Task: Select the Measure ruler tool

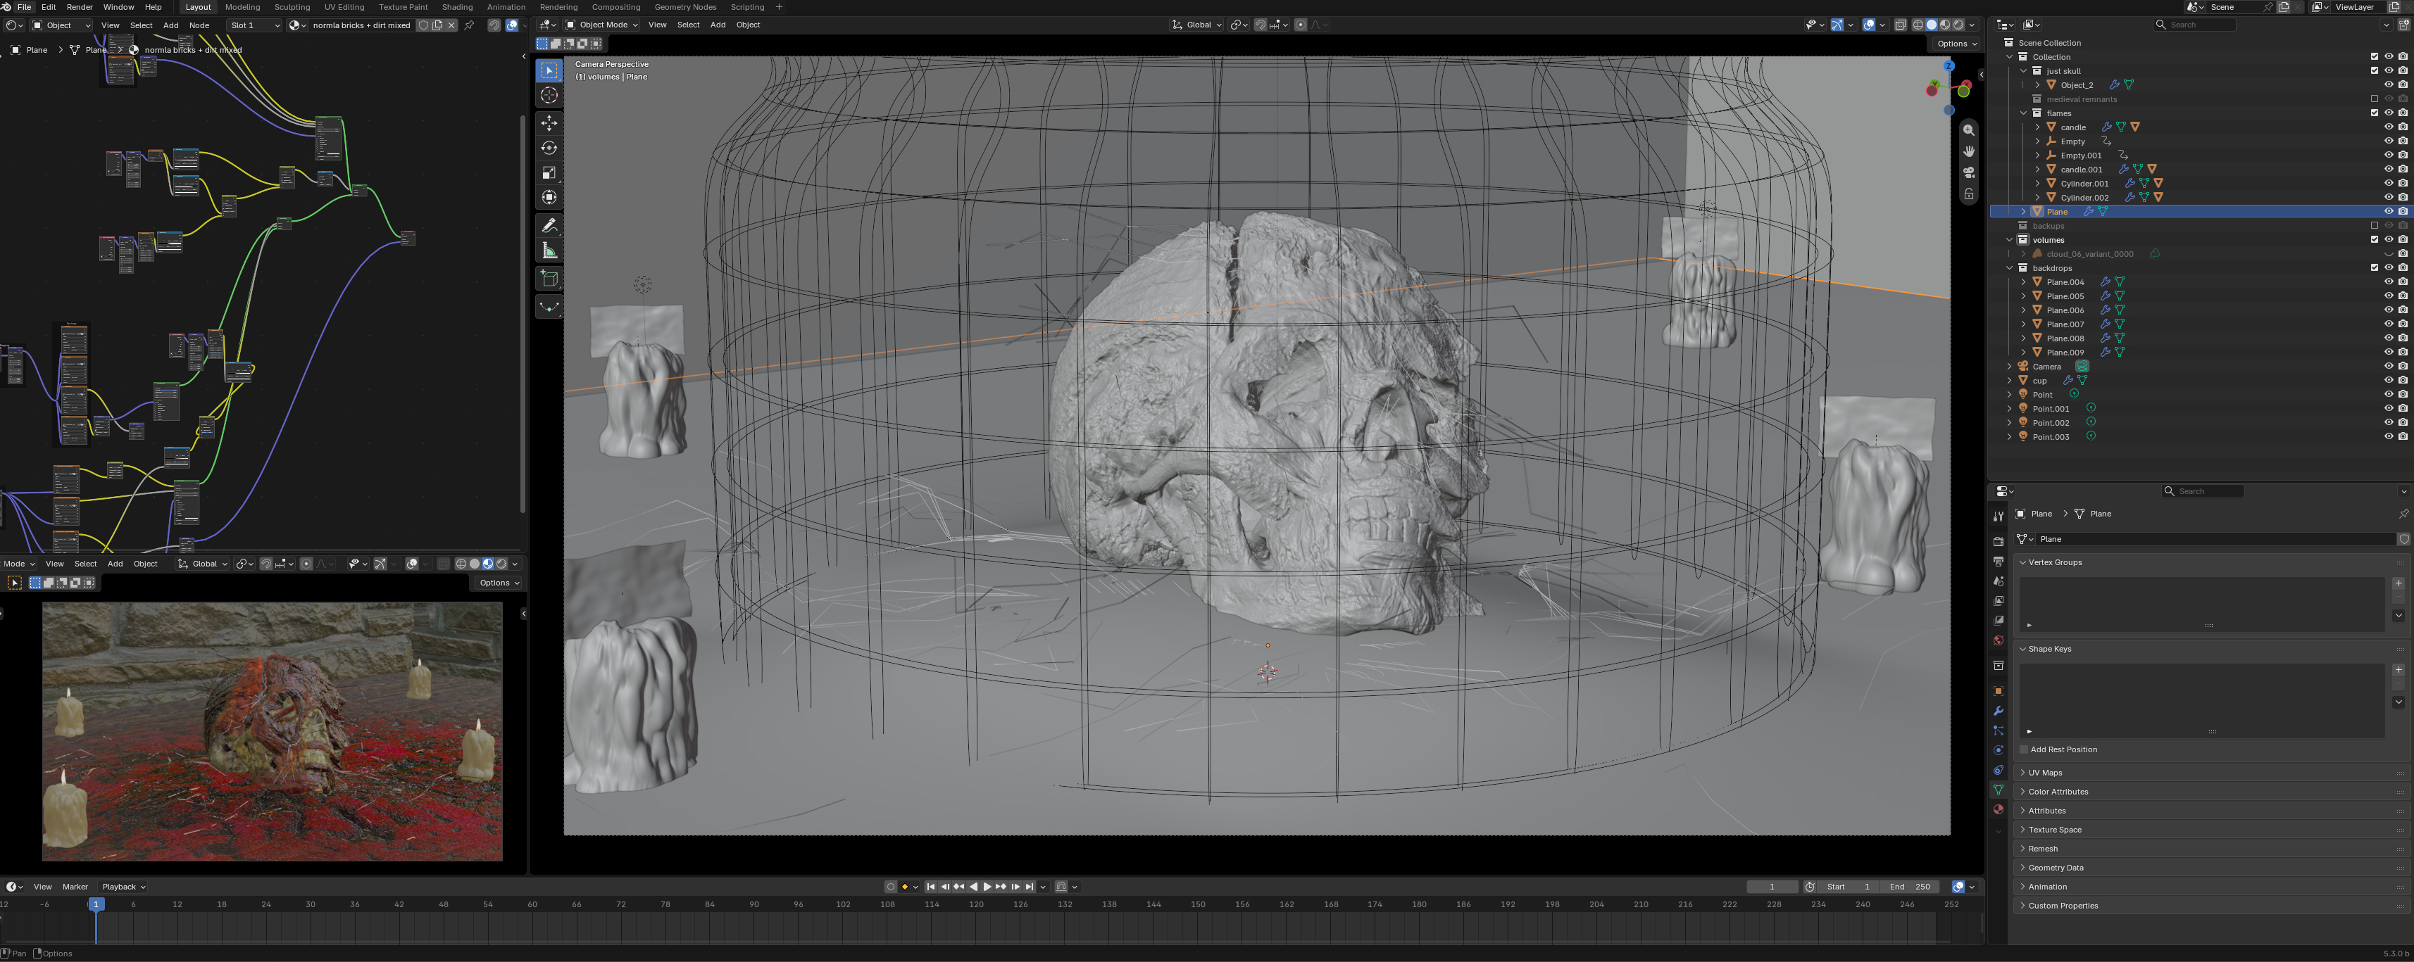Action: coord(549,251)
